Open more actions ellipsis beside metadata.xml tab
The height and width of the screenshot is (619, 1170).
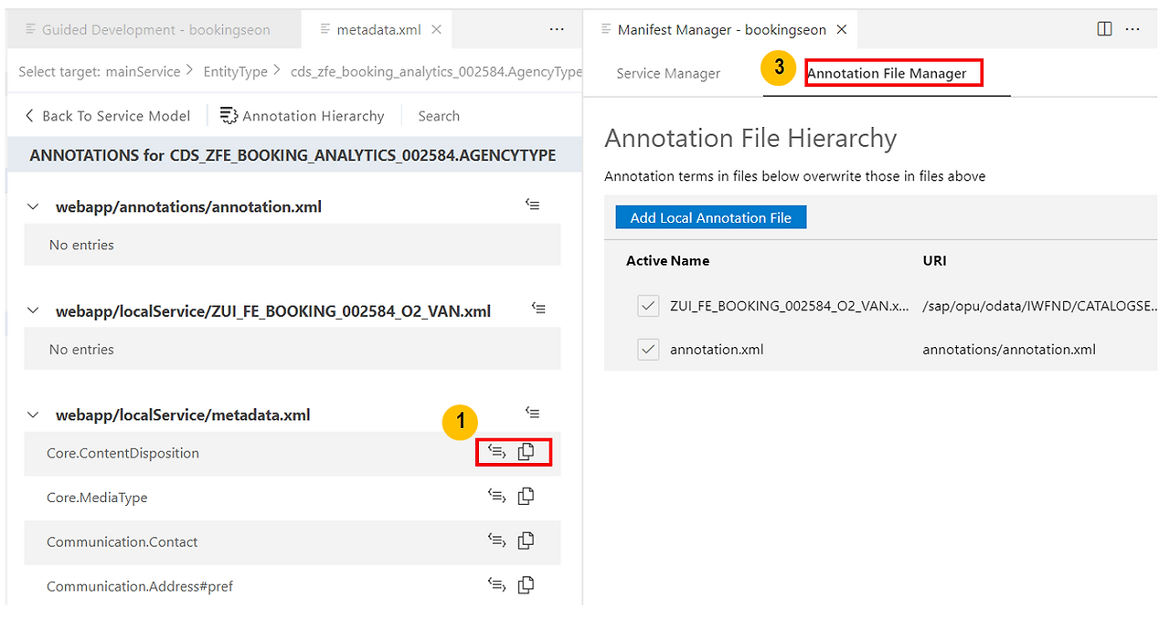point(557,28)
